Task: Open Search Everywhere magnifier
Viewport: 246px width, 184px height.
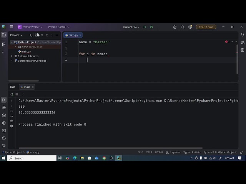Action: (x=182, y=27)
